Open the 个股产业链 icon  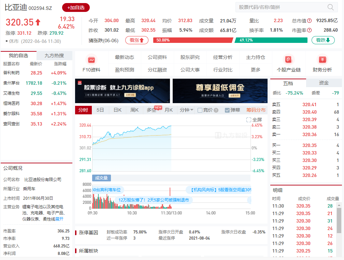(288, 59)
